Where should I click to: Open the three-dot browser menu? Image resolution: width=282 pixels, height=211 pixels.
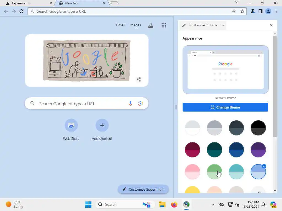pyautogui.click(x=276, y=11)
